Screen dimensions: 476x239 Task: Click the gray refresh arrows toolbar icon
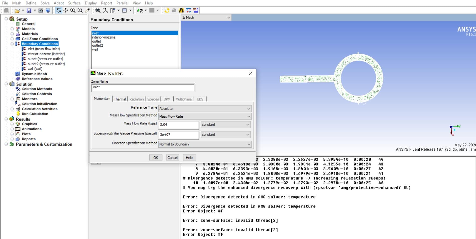tap(174, 10)
